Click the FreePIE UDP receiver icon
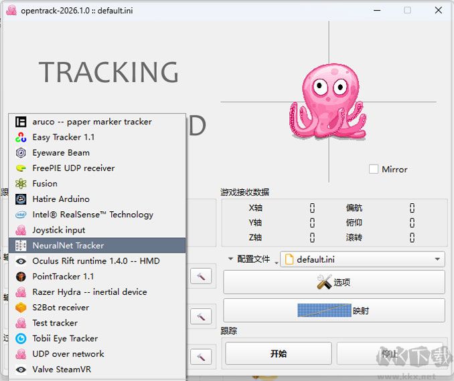The width and height of the screenshot is (454, 381). point(21,168)
